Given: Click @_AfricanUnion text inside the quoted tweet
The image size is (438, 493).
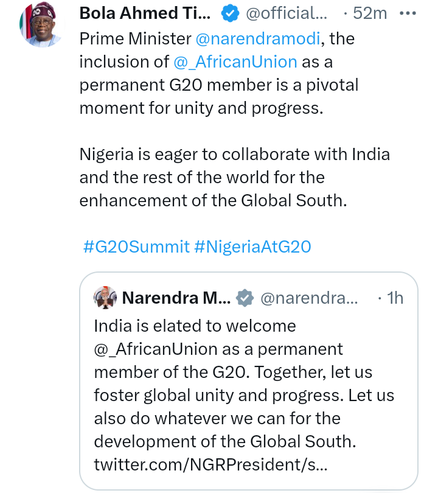Looking at the screenshot, I should coord(156,349).
